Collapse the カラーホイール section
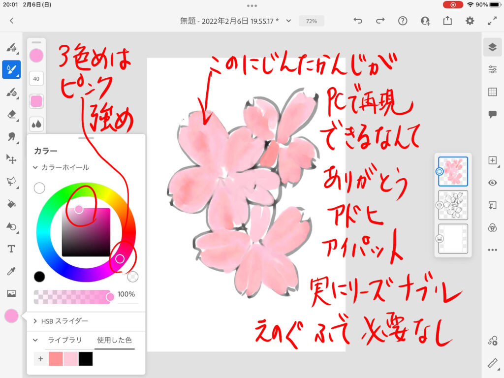 point(35,167)
